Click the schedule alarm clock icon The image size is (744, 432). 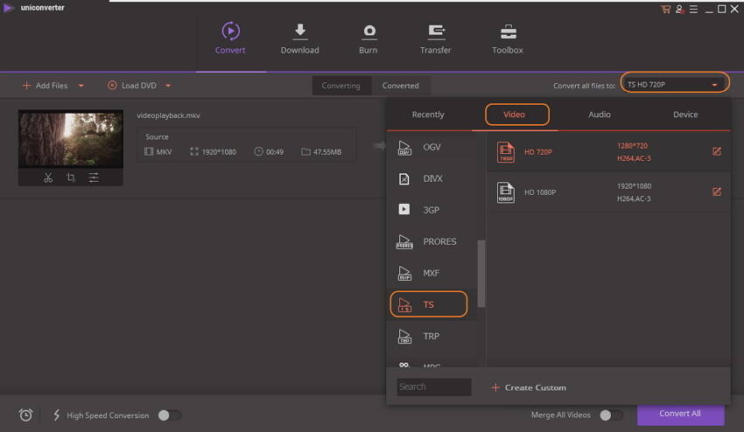point(25,415)
